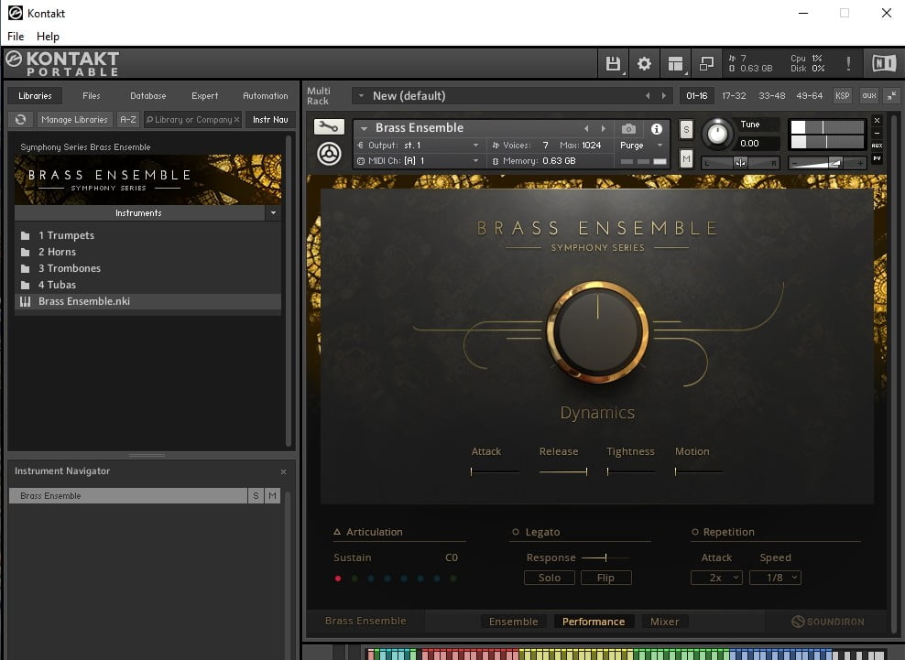Open the File menu

16,37
